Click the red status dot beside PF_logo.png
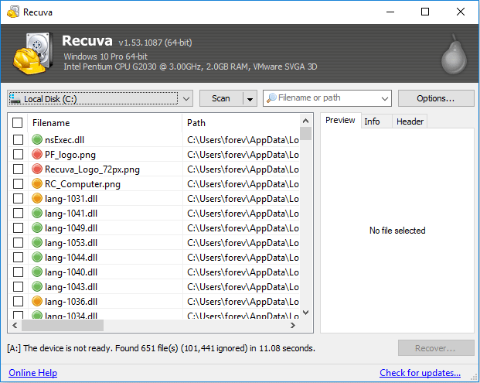 [x=37, y=154]
